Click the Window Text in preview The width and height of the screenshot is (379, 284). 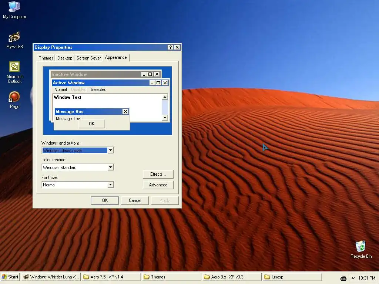(67, 97)
